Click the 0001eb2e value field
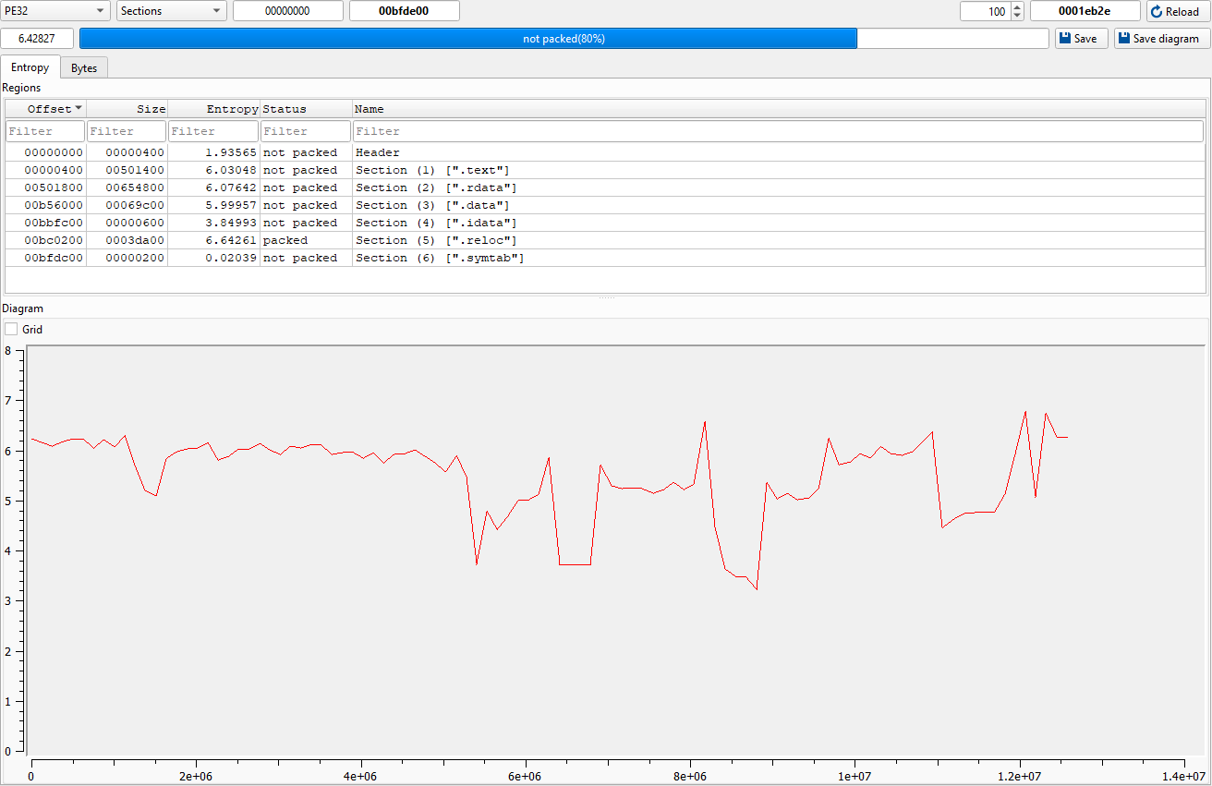This screenshot has height=786, width=1212. point(1085,11)
